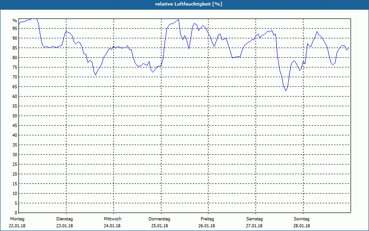Select the Mittwoch day label
This screenshot has height=231, width=369.
pos(113,219)
